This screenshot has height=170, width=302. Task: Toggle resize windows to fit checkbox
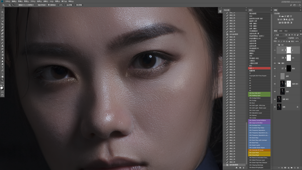[17, 5]
